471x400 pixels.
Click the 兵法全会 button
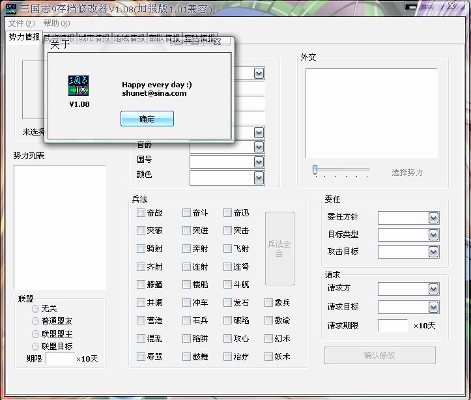[279, 248]
